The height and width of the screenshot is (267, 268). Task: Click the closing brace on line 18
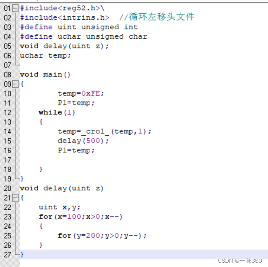pyautogui.click(x=41, y=169)
